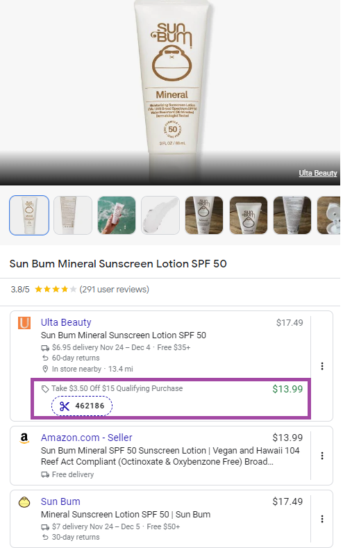The image size is (343, 548).
Task: Open more options for Ulta Beauty listing
Action: pyautogui.click(x=322, y=366)
